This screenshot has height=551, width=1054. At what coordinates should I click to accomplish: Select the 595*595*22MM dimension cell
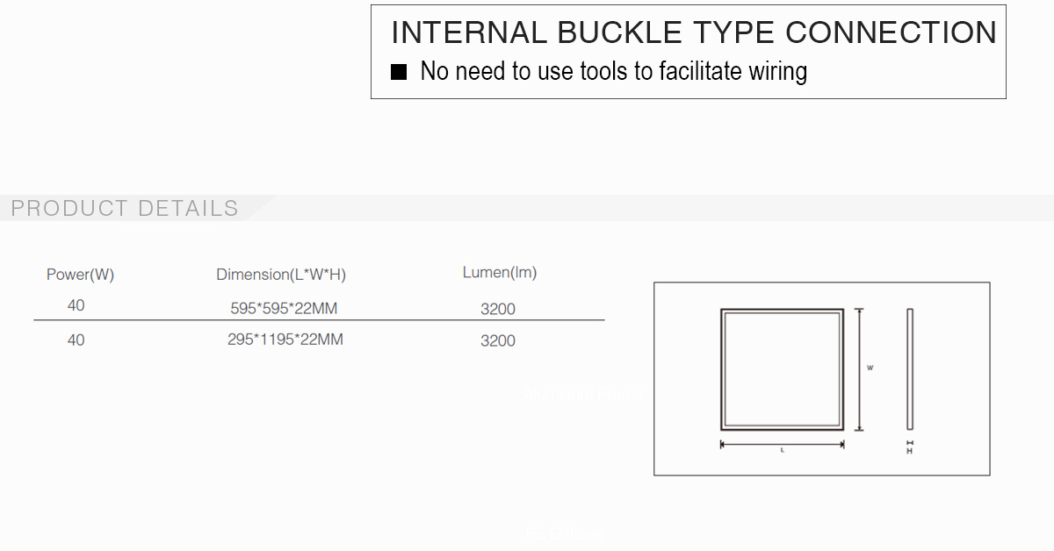283,309
